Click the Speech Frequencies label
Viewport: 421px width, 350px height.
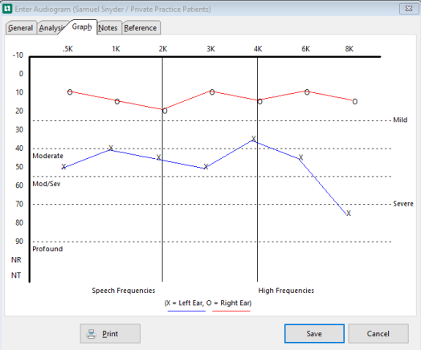click(x=124, y=291)
